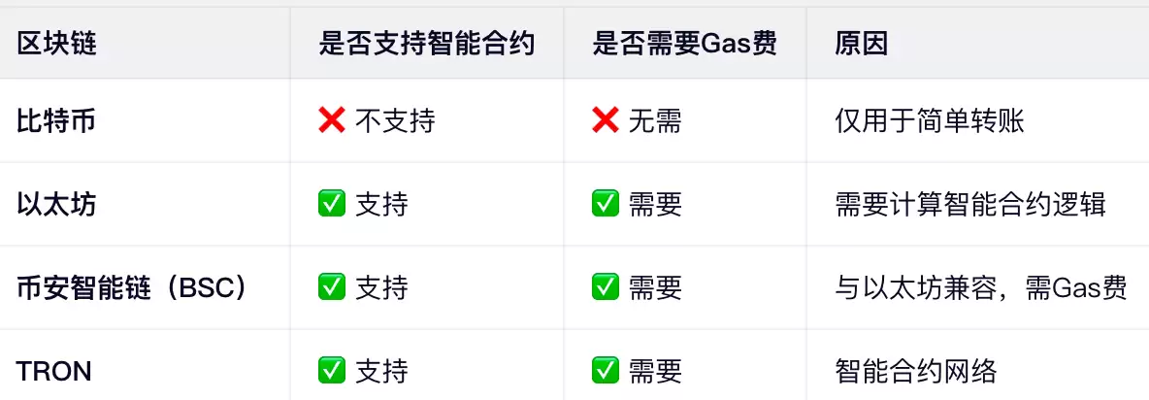The width and height of the screenshot is (1149, 400).
Task: Select the 比特币 row label
Action: coord(56,121)
